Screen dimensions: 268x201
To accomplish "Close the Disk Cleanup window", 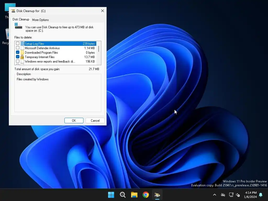I will 103,11.
